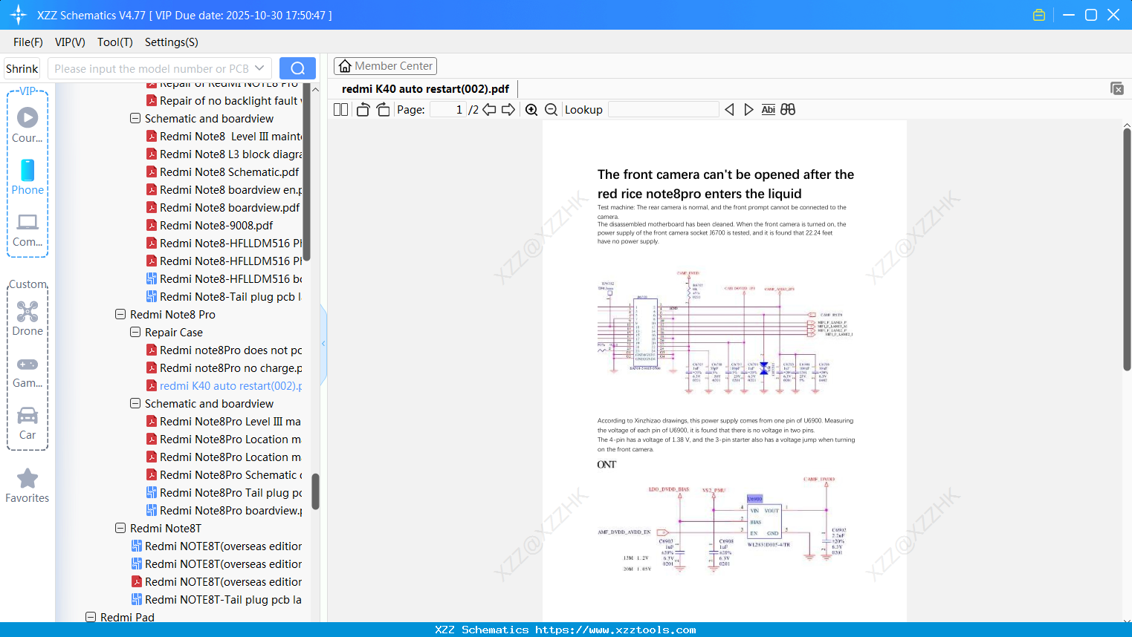Click the tree scroll-up arrow
This screenshot has width=1132, height=637.
[x=315, y=89]
